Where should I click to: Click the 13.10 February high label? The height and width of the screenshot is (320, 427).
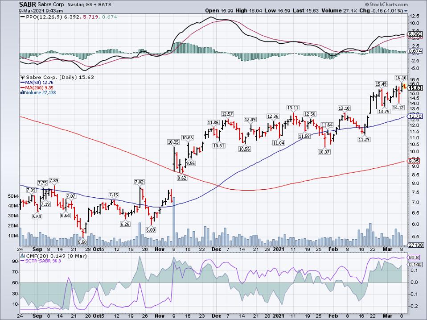[x=344, y=108]
